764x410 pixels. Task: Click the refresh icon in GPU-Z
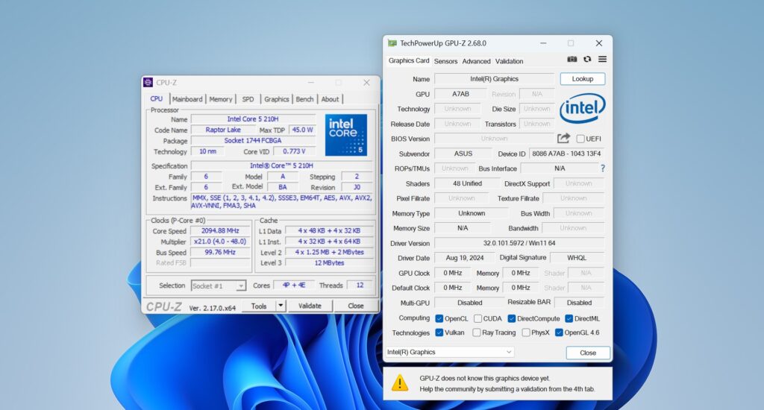click(x=587, y=60)
